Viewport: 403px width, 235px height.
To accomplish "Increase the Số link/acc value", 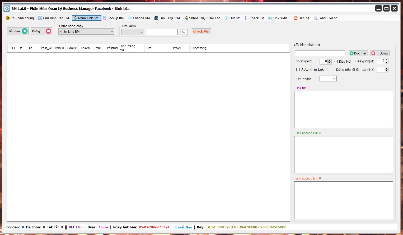I will click(329, 60).
